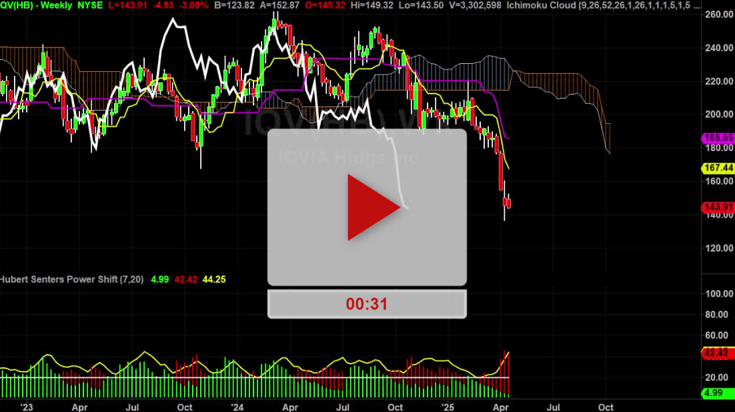The image size is (735, 412).
Task: Click the green 4.99 Power Shift header value
Action: [x=159, y=280]
